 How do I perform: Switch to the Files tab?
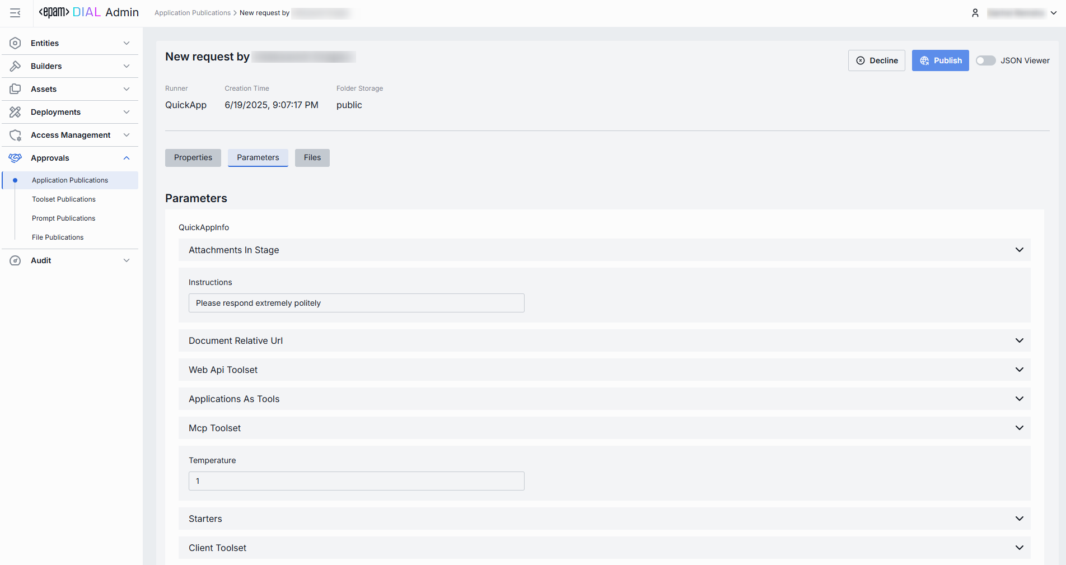pyautogui.click(x=312, y=157)
